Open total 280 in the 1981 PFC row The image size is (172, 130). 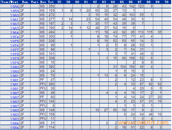click(51, 84)
